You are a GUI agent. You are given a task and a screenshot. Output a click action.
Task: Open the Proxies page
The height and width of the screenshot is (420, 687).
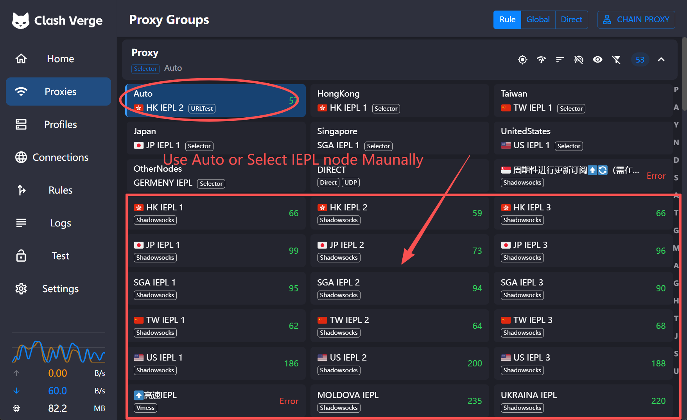(59, 92)
